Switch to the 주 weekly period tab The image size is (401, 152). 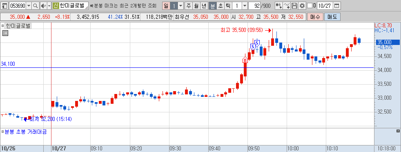[189, 5]
